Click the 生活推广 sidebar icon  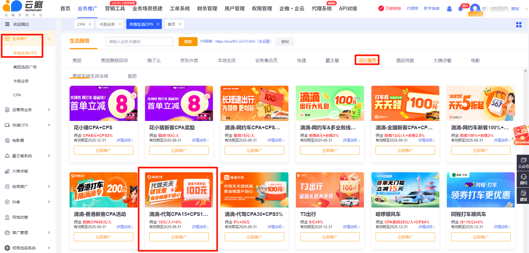pos(7,39)
